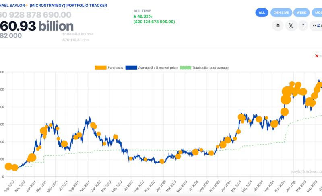Click the Saylor portfolio tracker title
Viewport: 322px width, 196px height.
(54, 6)
